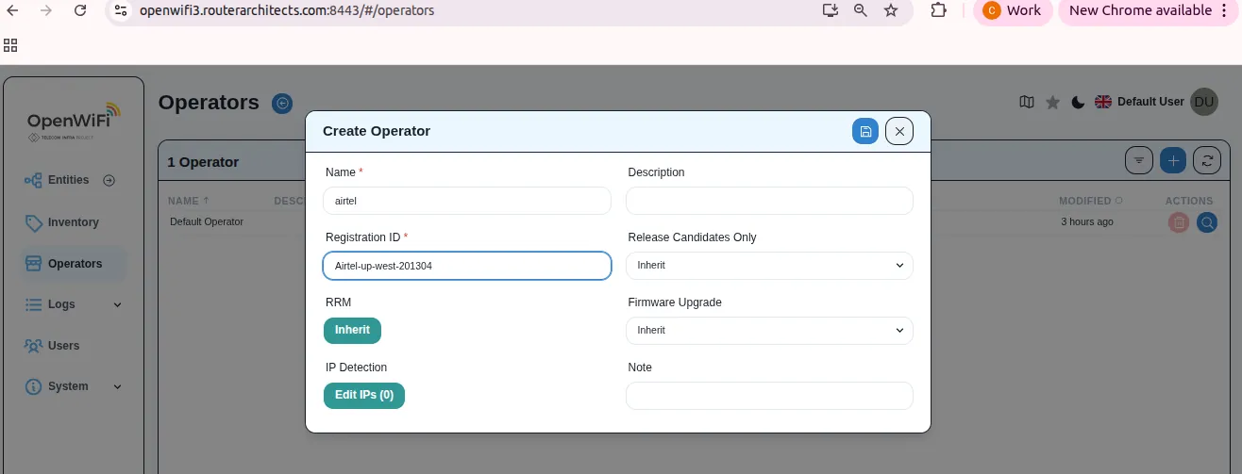Open the Chrome apps grid icon
This screenshot has width=1242, height=474.
[10, 45]
